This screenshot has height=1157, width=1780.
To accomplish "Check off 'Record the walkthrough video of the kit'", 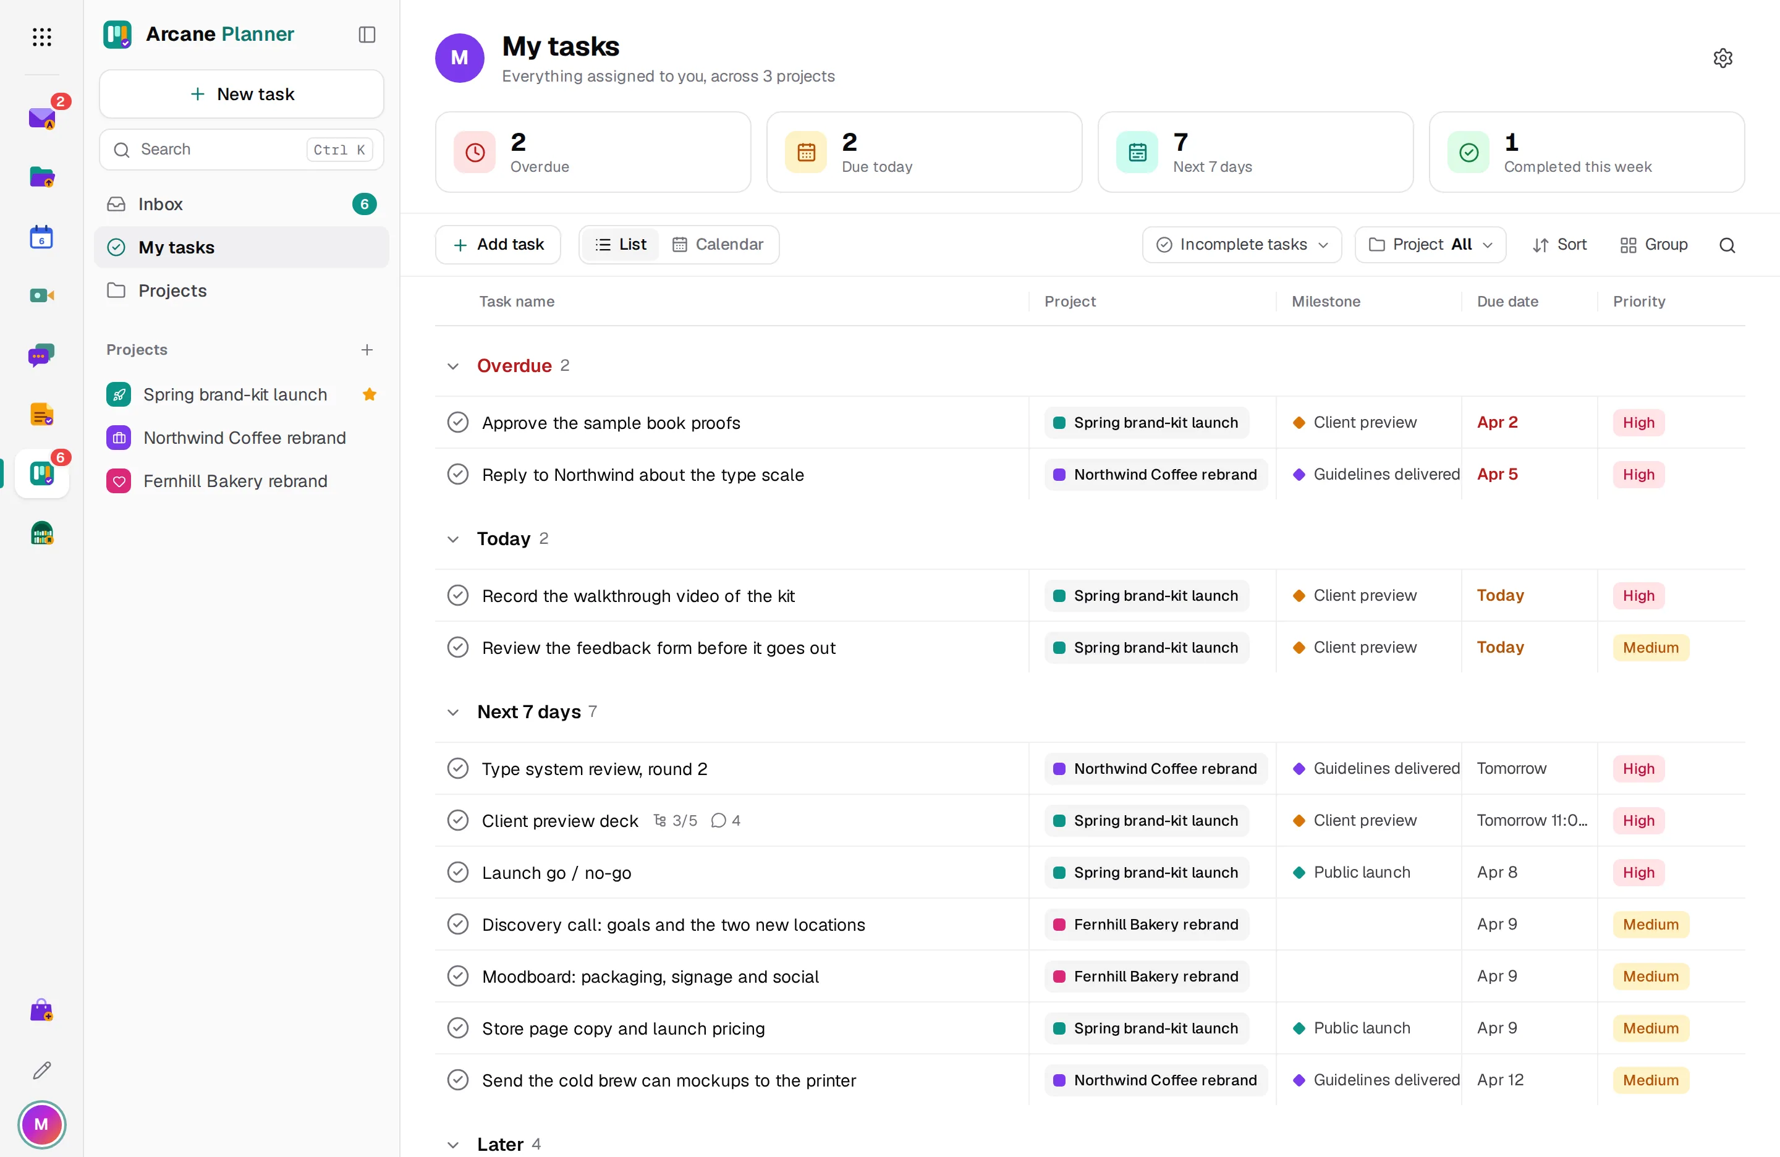I will (x=458, y=595).
